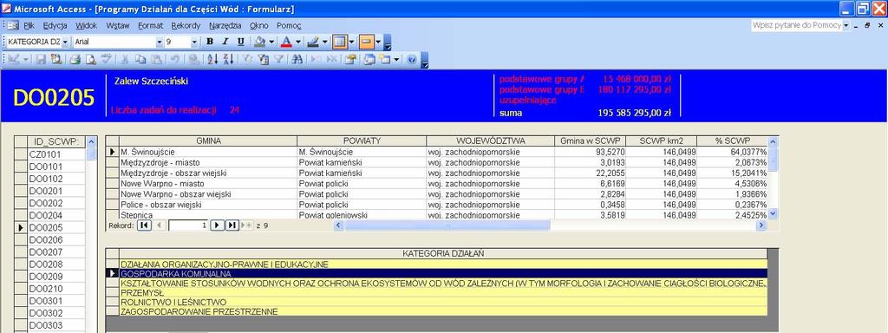This screenshot has height=333, width=888.
Task: Run the Spelling check toolbar icon
Action: (x=106, y=59)
